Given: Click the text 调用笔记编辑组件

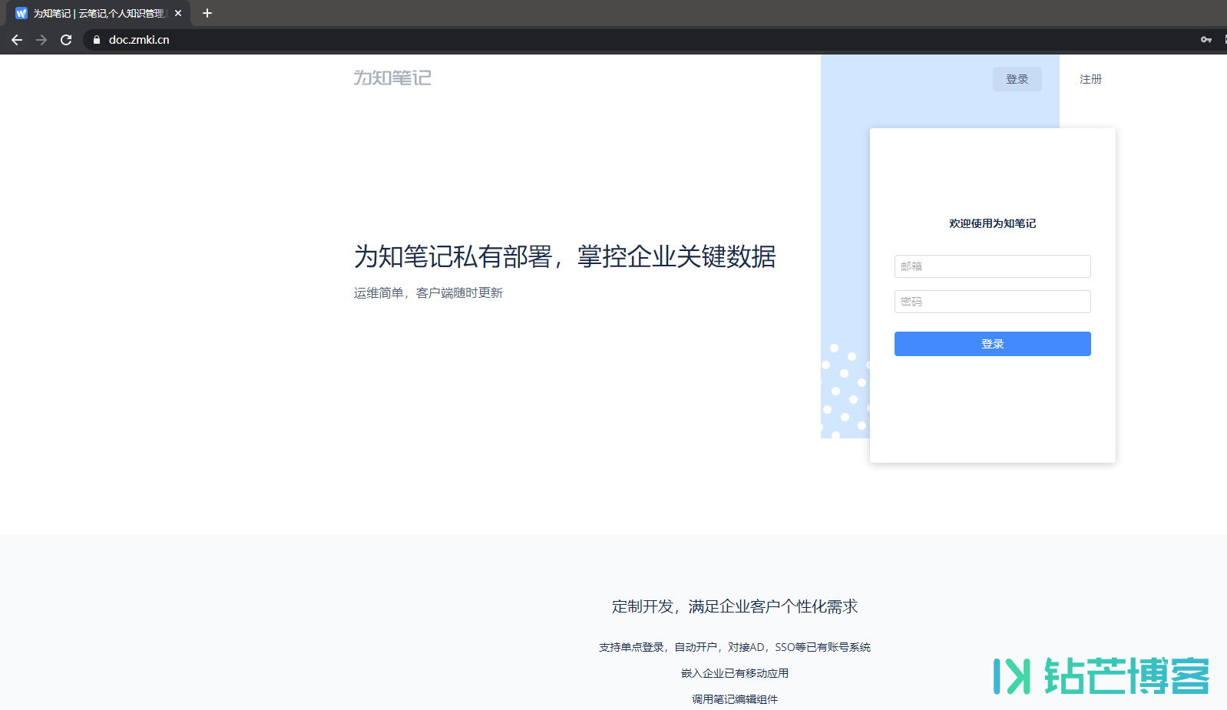Looking at the screenshot, I should click(x=735, y=699).
